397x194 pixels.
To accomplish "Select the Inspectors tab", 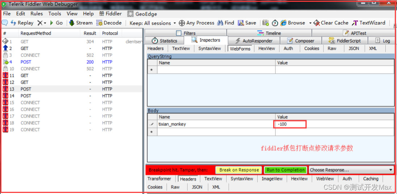I will (x=206, y=40).
